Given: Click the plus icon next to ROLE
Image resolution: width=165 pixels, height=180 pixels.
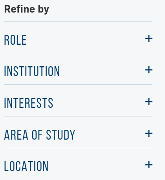Looking at the screenshot, I should coord(149,38).
